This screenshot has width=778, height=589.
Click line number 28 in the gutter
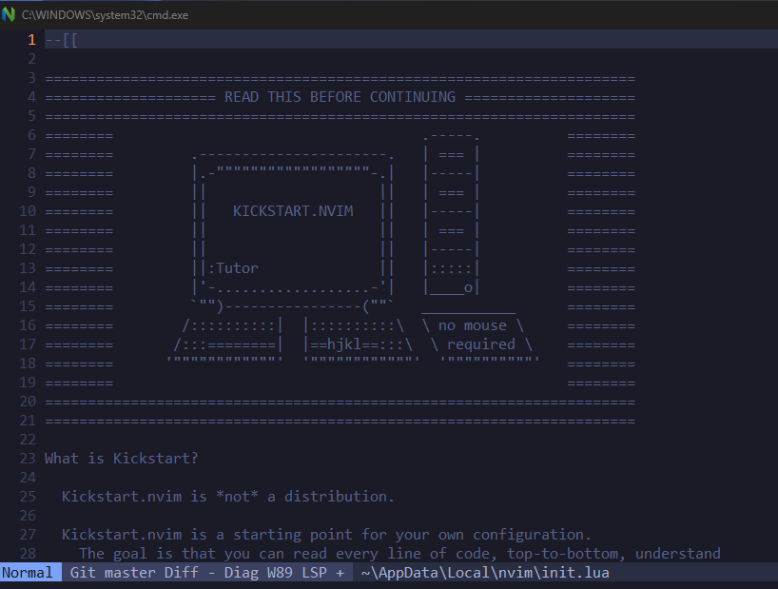[28, 553]
